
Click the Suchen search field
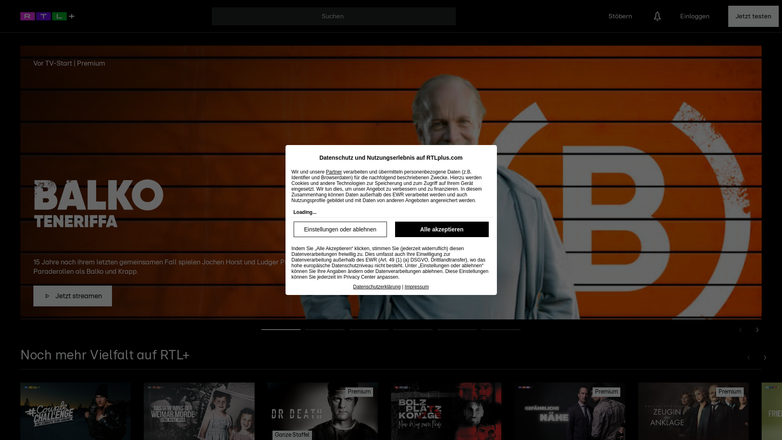click(x=334, y=16)
